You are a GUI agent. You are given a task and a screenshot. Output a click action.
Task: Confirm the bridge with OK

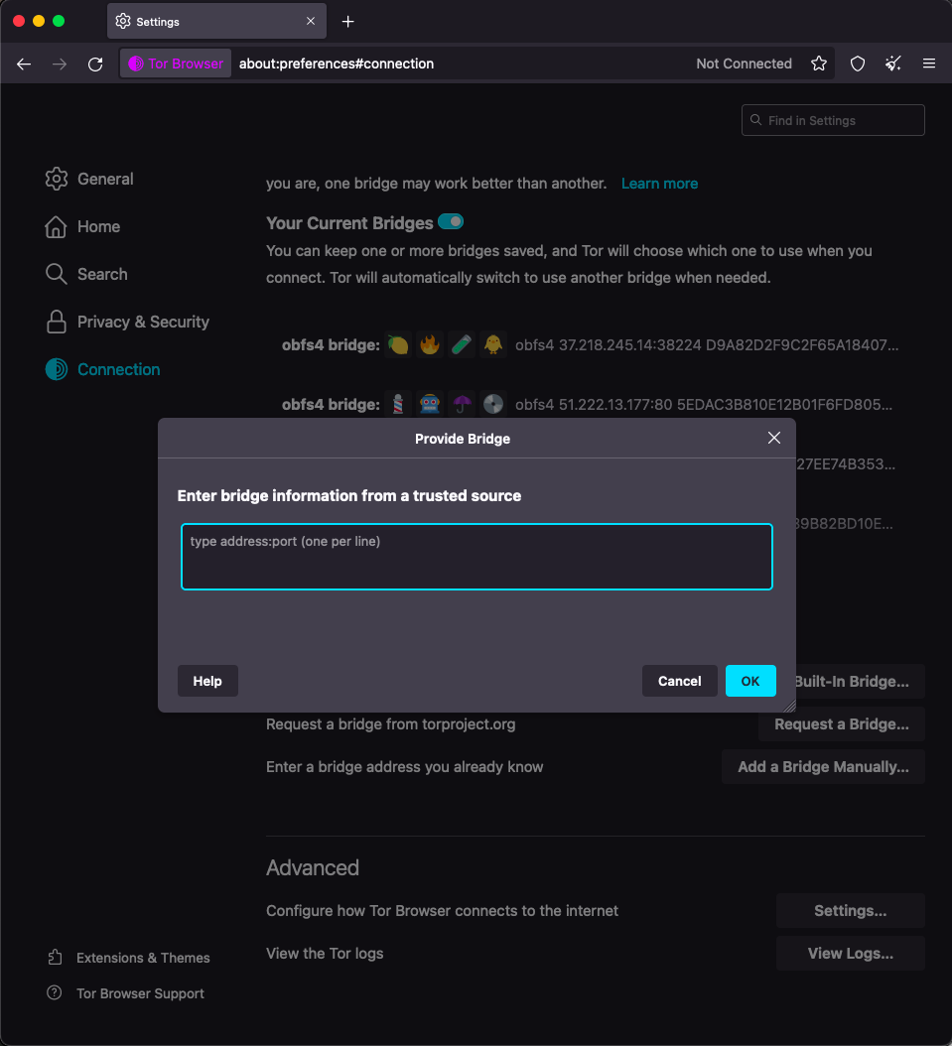[750, 681]
